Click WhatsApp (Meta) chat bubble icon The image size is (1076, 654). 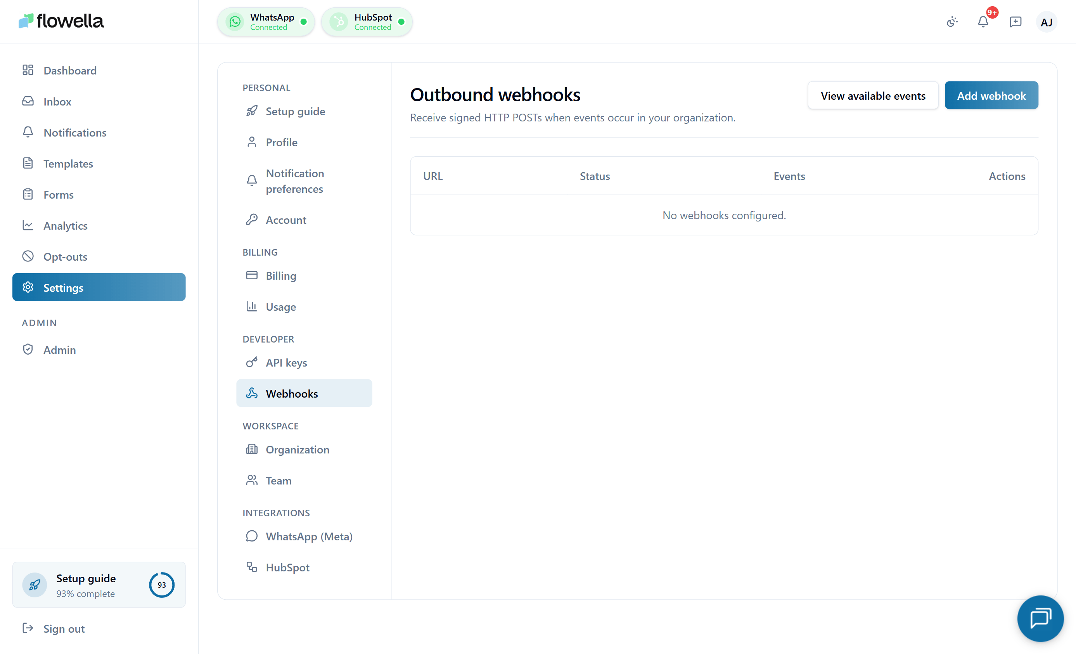point(251,536)
